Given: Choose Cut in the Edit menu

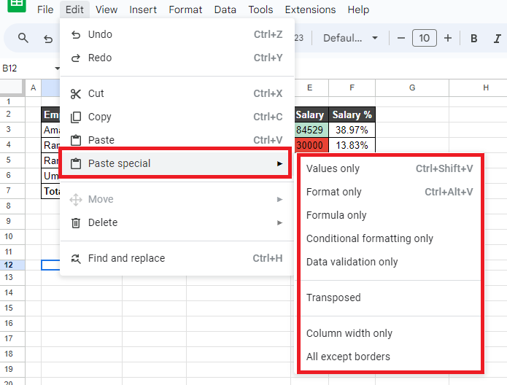Looking at the screenshot, I should [x=177, y=93].
